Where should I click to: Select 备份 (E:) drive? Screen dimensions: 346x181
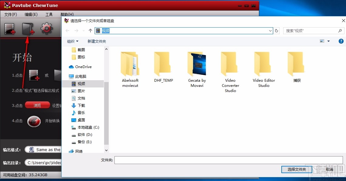82,142
